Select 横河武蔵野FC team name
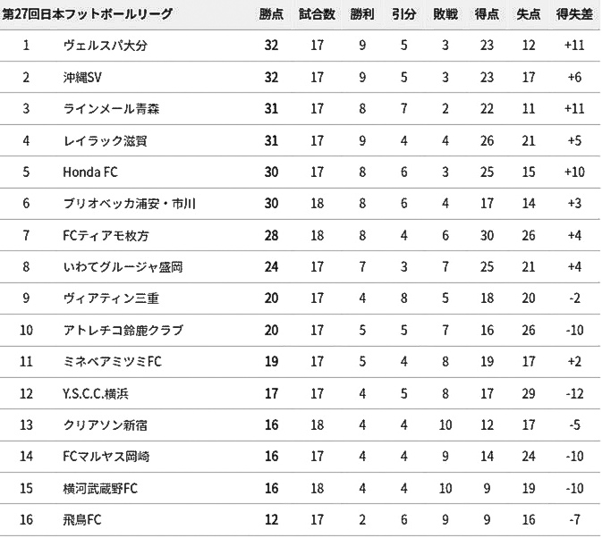Viewport: 602px width, 538px height. point(100,488)
